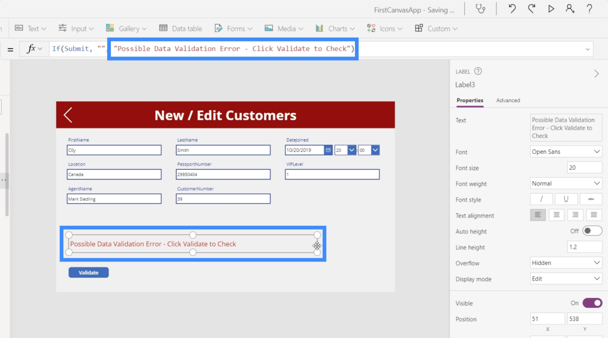The image size is (608, 338).
Task: Open the Display mode dropdown
Action: (x=566, y=279)
